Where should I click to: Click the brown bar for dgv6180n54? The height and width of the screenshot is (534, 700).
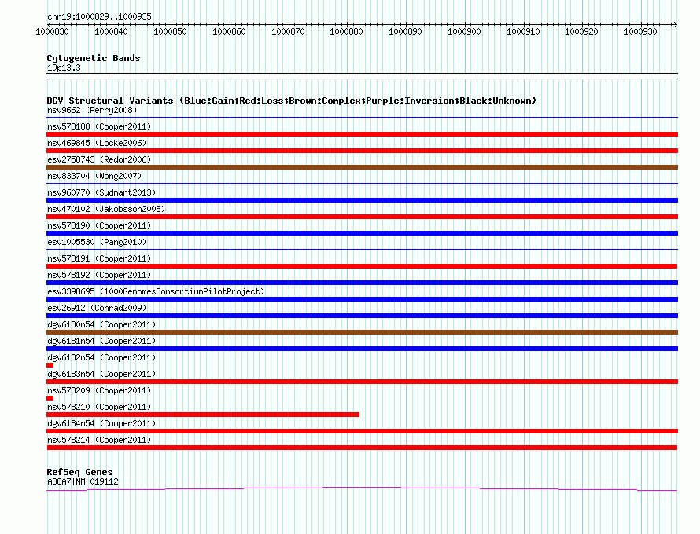click(x=362, y=332)
